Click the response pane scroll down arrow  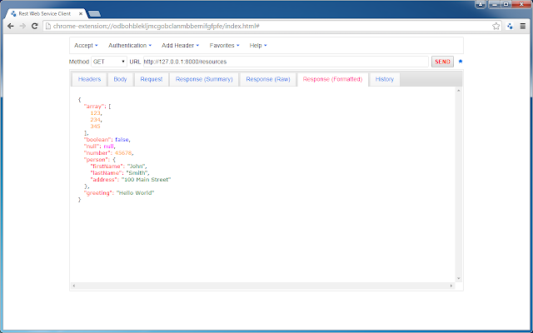459,278
